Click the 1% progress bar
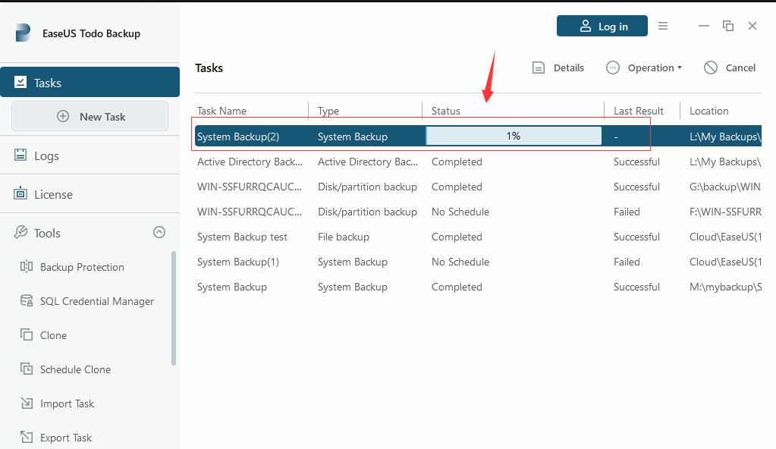This screenshot has height=449, width=776. (514, 136)
